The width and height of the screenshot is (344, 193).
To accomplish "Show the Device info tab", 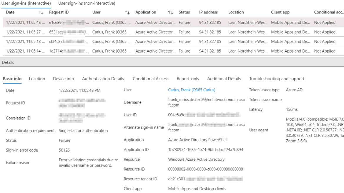I will click(63, 79).
